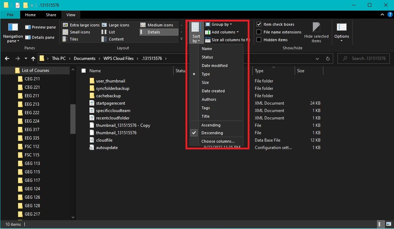Open the Options icon in the ribbon

pos(341,31)
